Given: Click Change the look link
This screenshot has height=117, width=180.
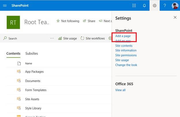Looking at the screenshot, I should [x=126, y=65].
